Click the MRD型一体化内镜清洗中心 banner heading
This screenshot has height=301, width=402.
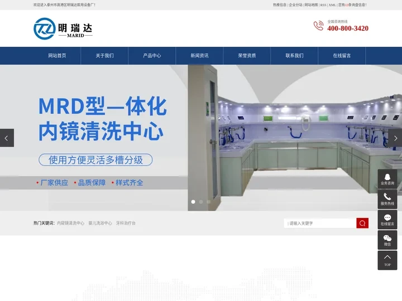103,119
